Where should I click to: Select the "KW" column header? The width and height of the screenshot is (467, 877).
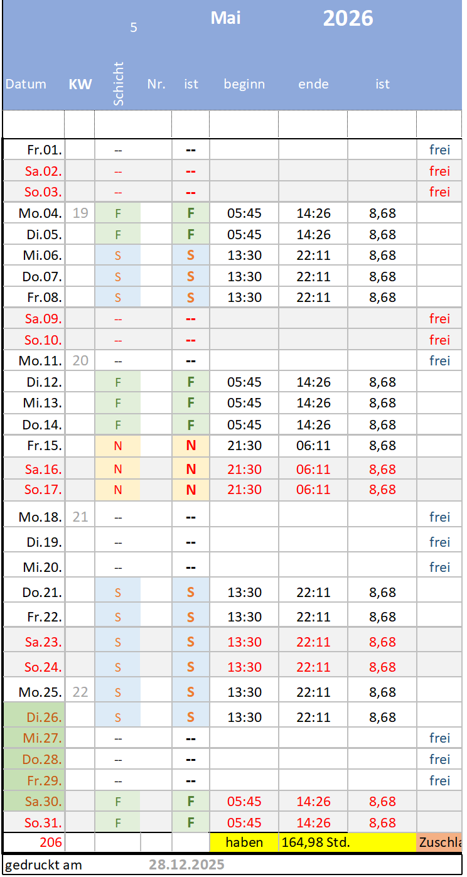coord(80,85)
